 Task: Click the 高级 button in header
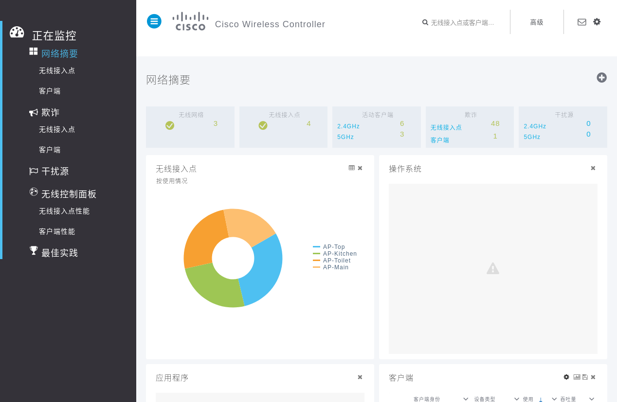537,22
